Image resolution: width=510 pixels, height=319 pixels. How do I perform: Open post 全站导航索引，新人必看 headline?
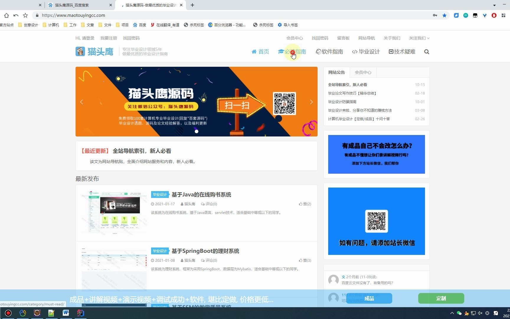[x=142, y=151]
